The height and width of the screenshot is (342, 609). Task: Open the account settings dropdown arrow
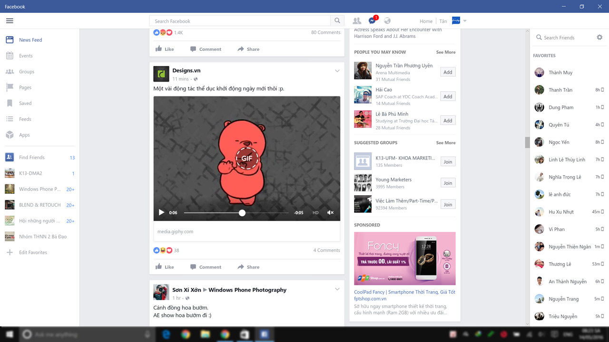point(464,20)
